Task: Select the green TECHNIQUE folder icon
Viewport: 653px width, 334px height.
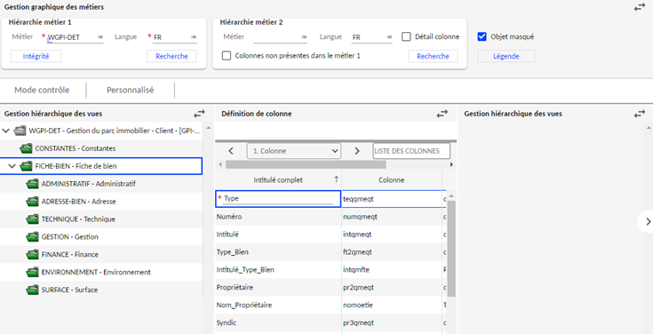Action: (x=32, y=219)
